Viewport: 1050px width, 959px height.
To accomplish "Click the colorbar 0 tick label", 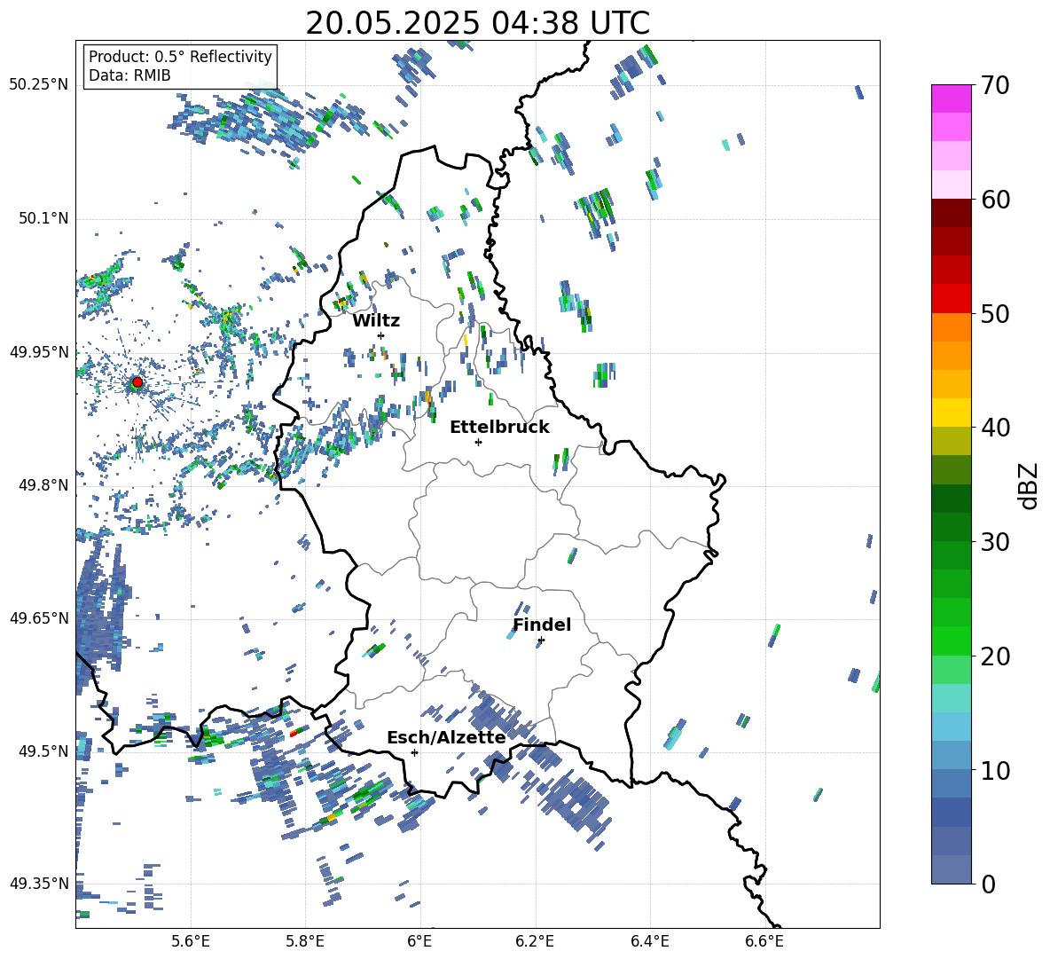I will click(988, 884).
